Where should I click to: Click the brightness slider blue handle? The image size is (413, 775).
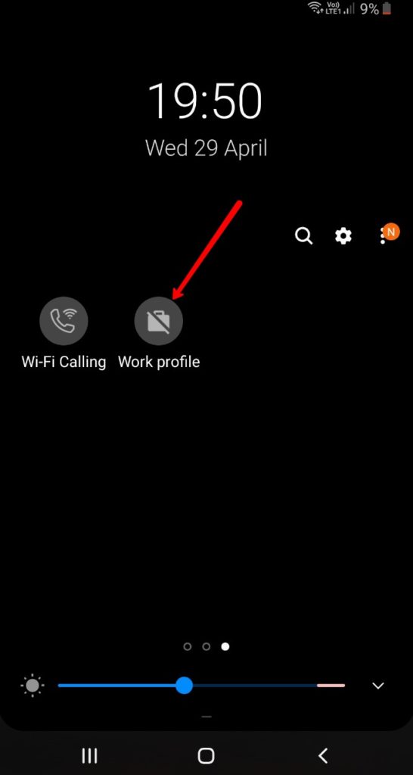point(185,686)
